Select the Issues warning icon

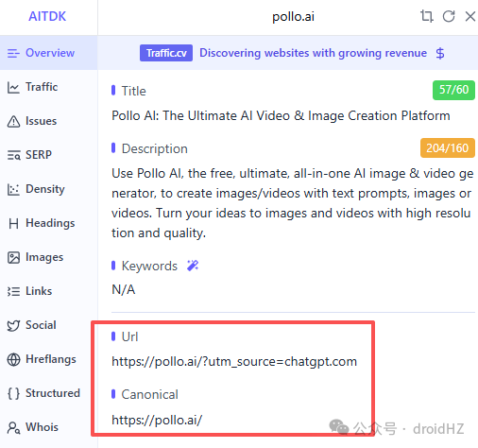coord(13,121)
